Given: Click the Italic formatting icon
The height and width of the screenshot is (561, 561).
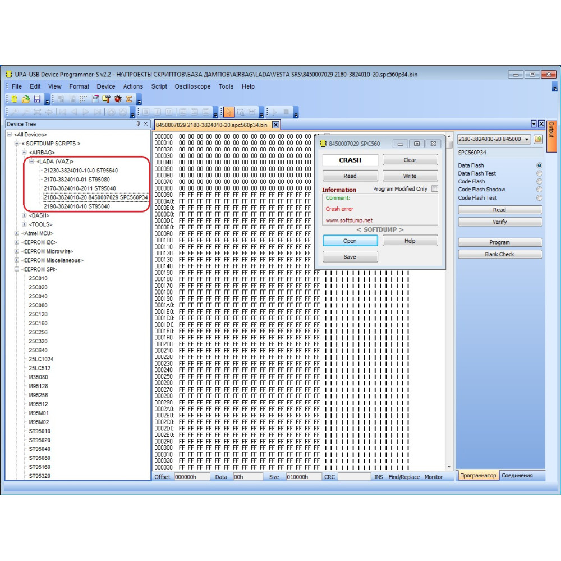Looking at the screenshot, I should click(x=157, y=112).
